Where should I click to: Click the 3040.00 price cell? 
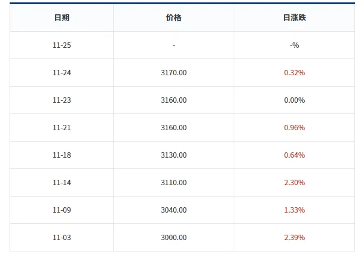click(173, 210)
